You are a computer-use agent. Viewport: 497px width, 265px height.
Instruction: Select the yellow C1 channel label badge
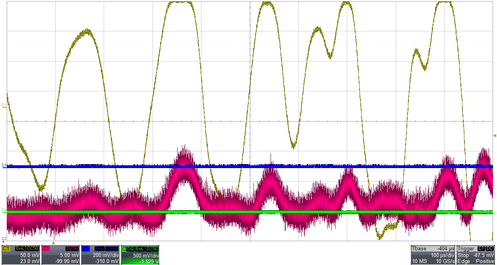[6, 249]
